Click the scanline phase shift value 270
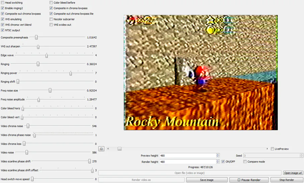The image size is (304, 183). coord(95,161)
